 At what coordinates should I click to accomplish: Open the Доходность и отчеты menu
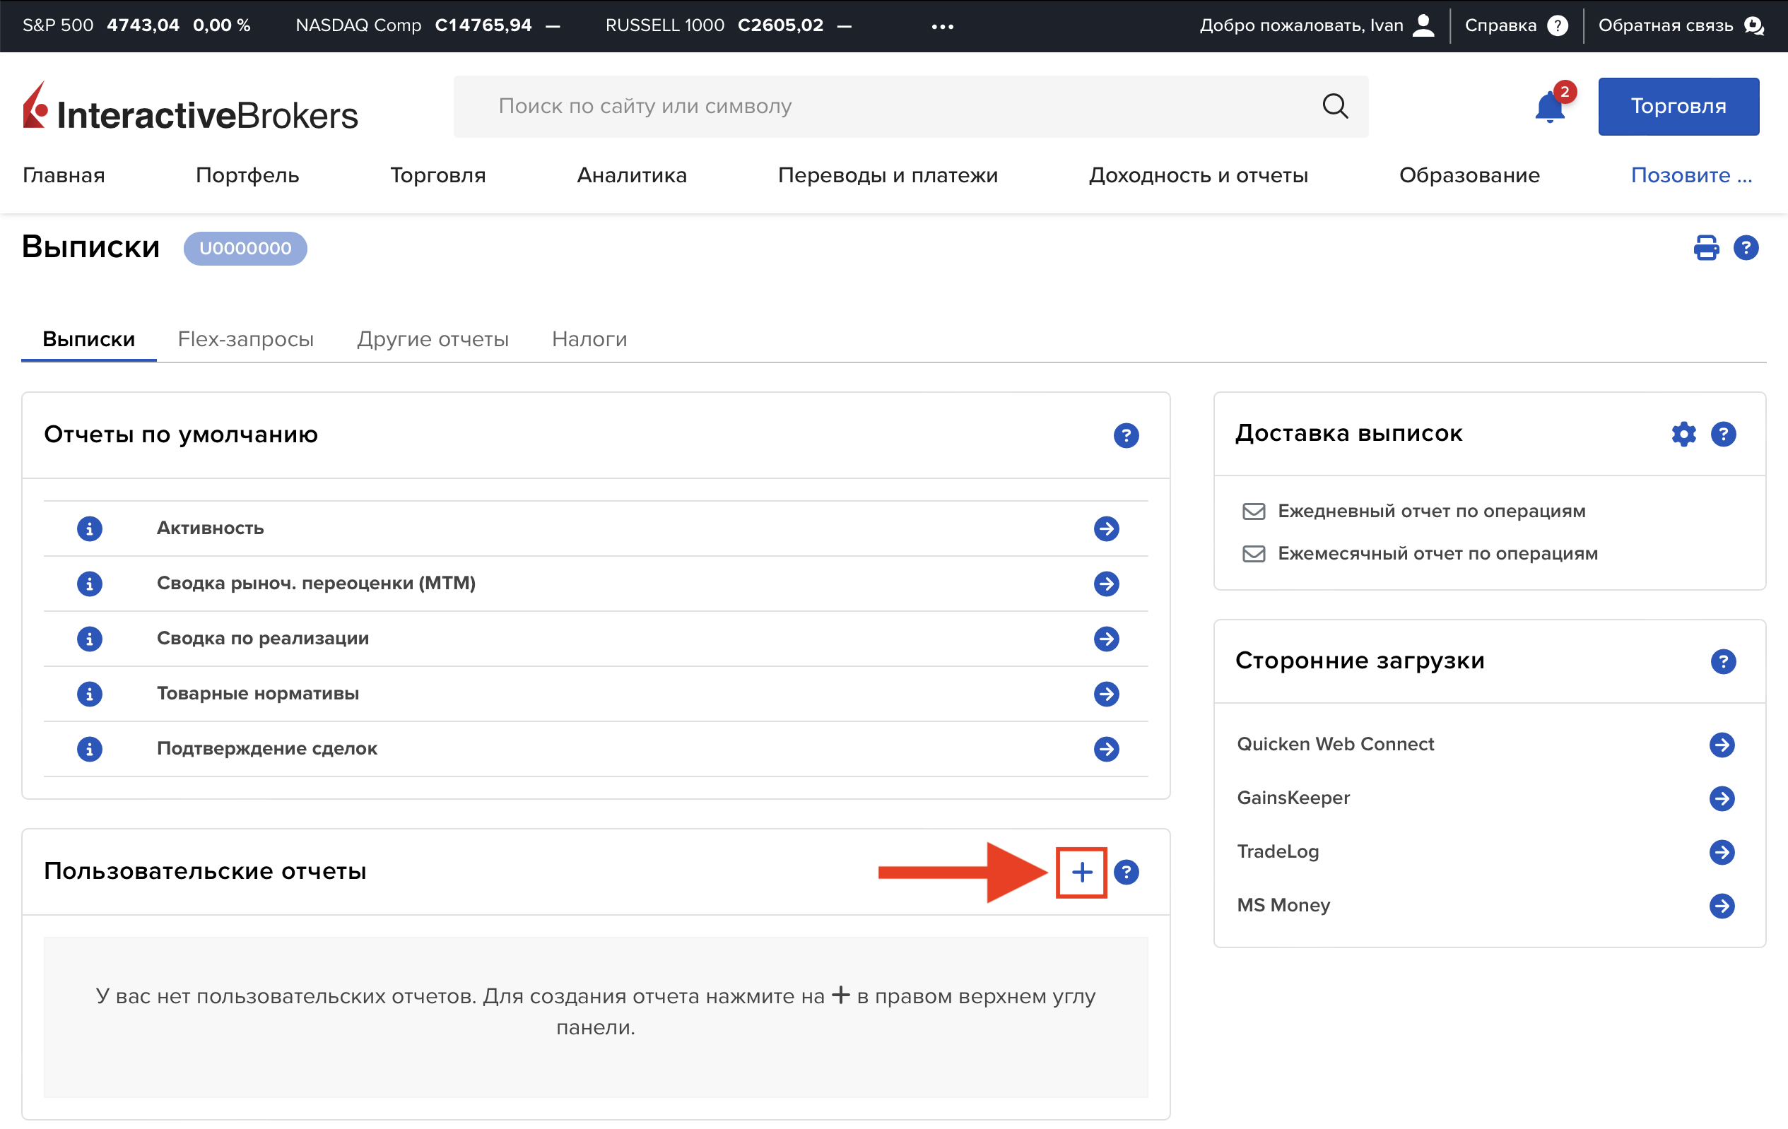pos(1198,175)
